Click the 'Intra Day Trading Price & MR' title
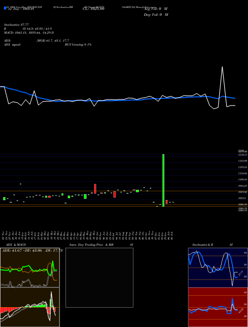 point(91,245)
